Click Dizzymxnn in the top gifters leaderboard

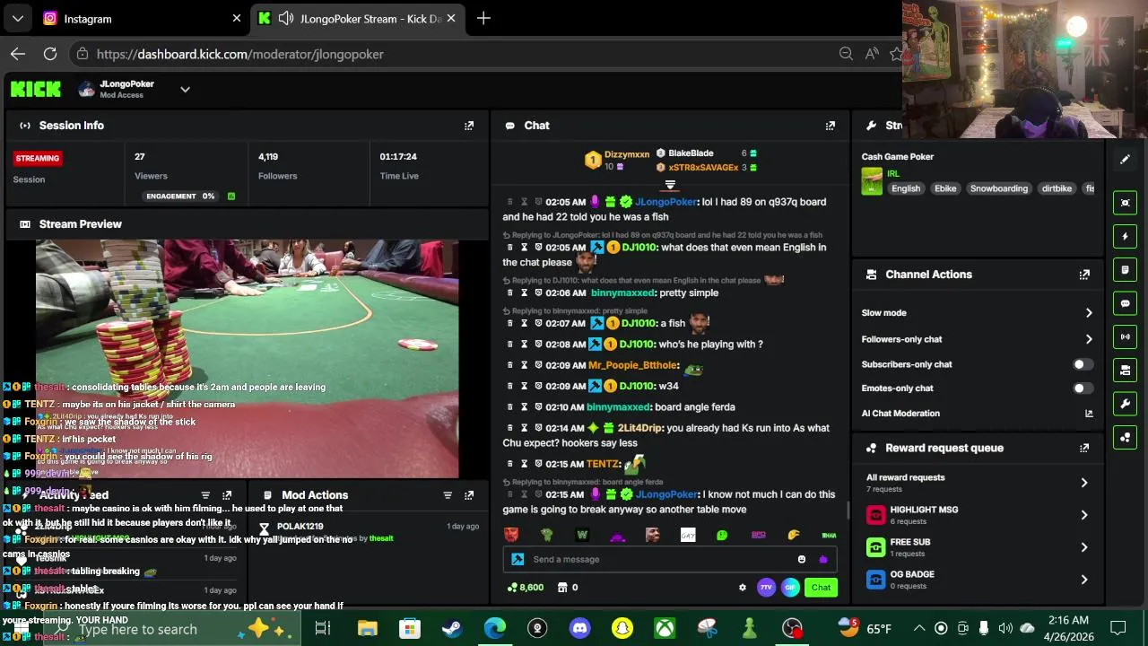626,154
